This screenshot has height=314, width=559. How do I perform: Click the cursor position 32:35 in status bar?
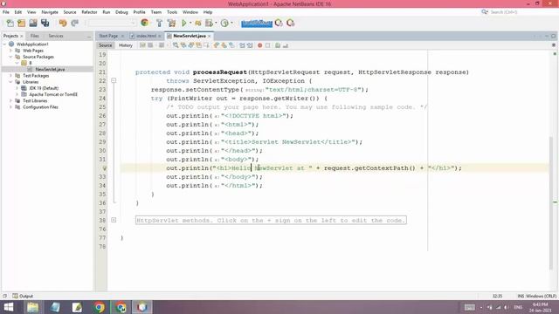[x=497, y=296]
